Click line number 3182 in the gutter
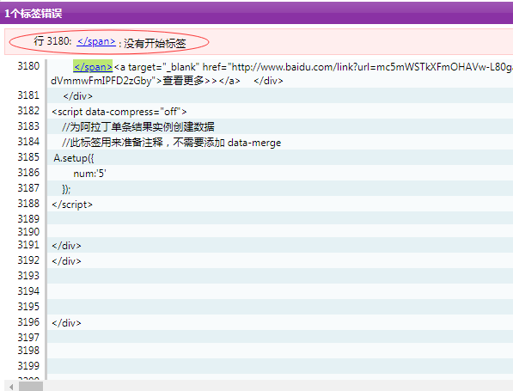The width and height of the screenshot is (513, 391). tap(28, 111)
